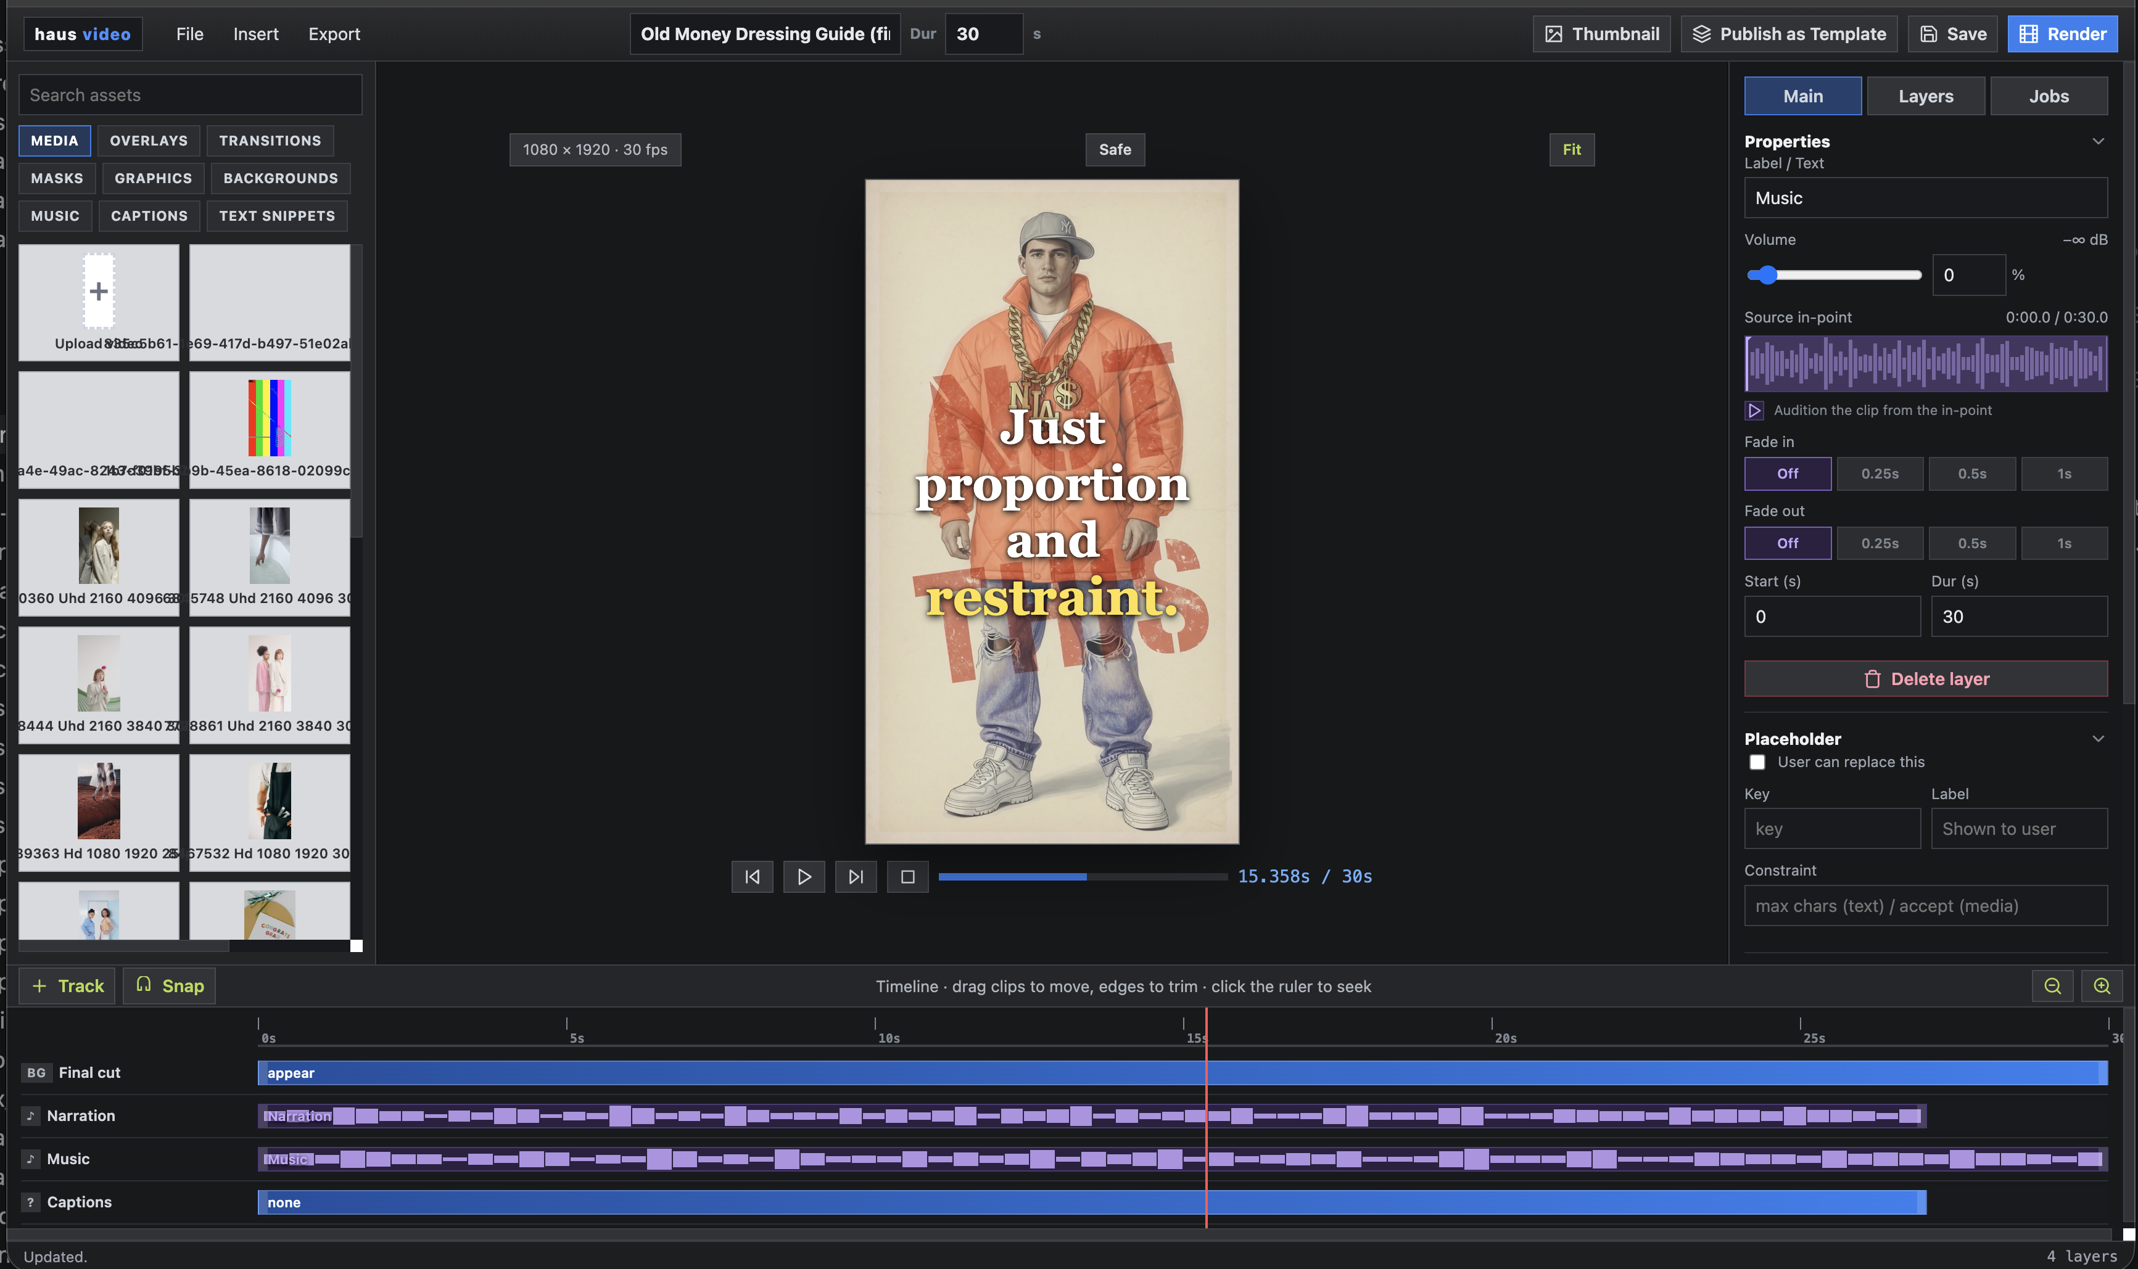Click the playback progress bar
The height and width of the screenshot is (1269, 2138).
1083,876
